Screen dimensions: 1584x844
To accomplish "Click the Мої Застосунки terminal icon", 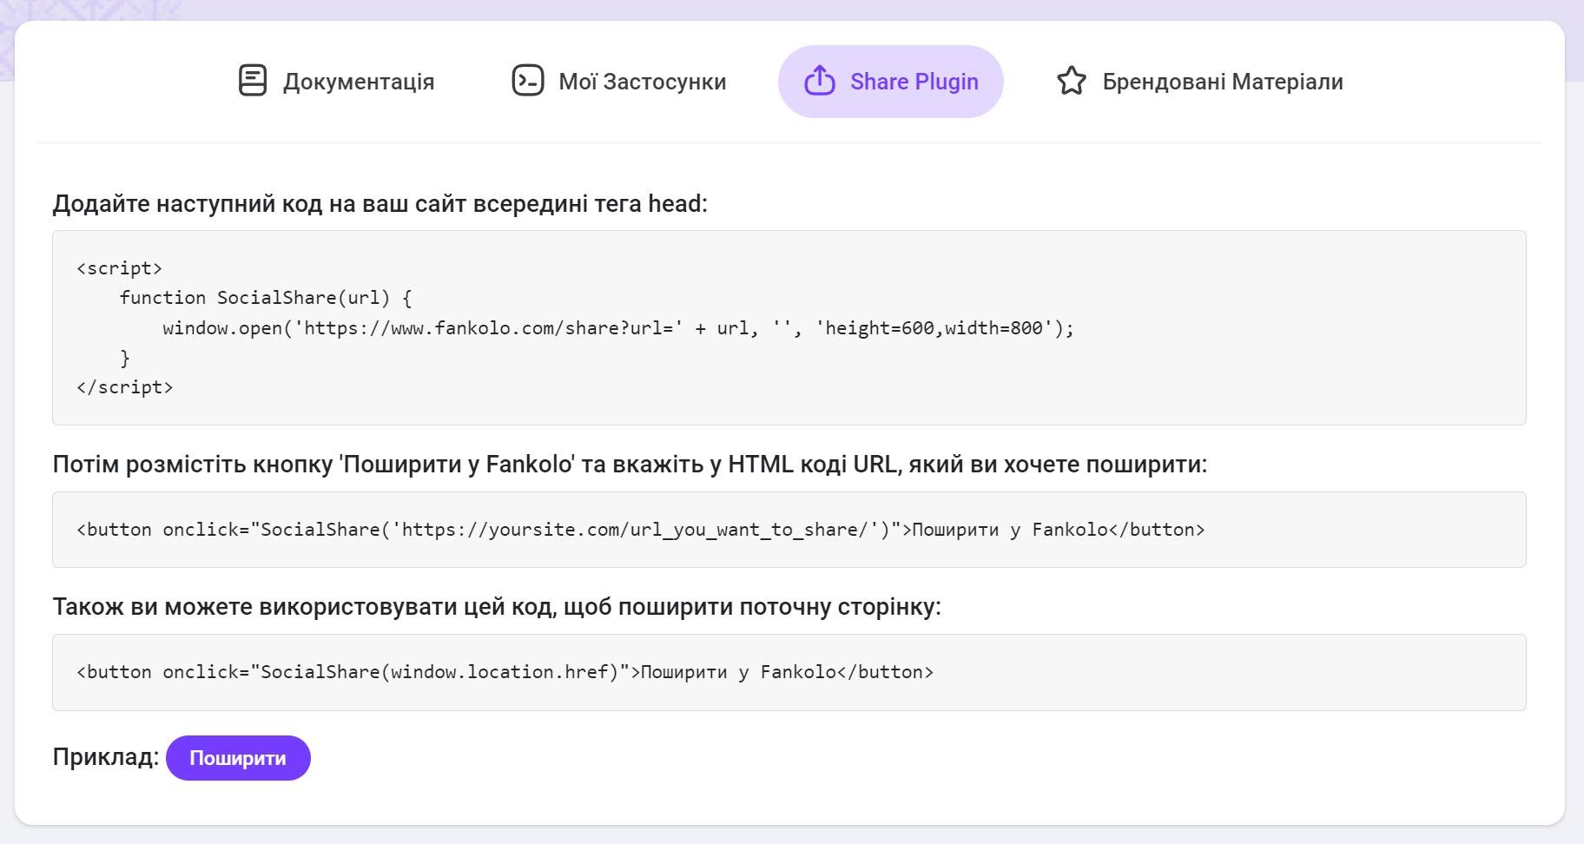I will [527, 81].
